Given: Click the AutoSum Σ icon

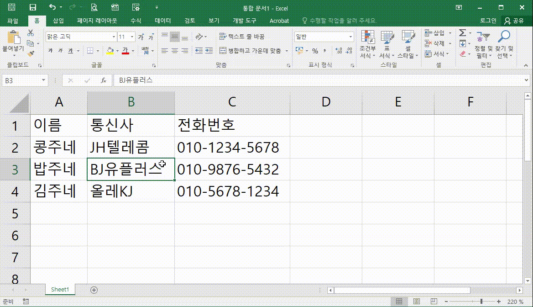Looking at the screenshot, I should pos(462,32).
